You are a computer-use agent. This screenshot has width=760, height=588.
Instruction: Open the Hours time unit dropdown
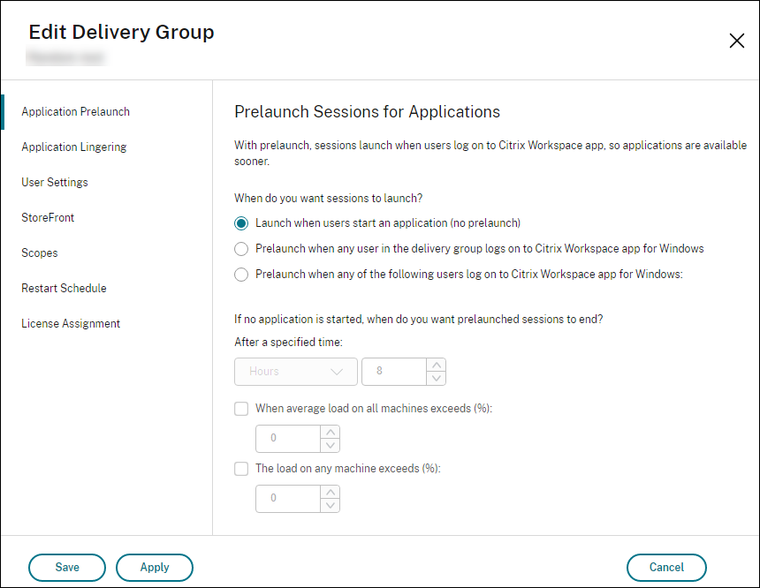pos(295,372)
